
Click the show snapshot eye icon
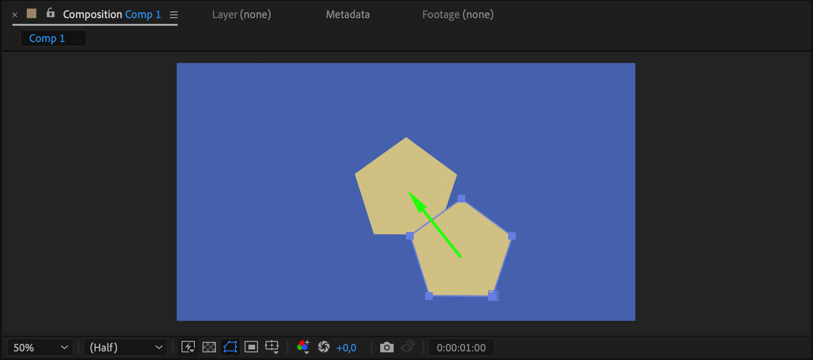tap(407, 347)
